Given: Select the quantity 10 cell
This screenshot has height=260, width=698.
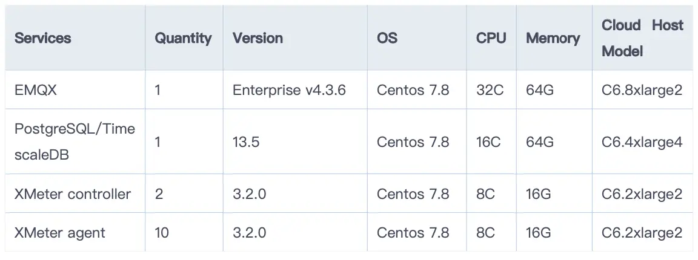Looking at the screenshot, I should (162, 232).
